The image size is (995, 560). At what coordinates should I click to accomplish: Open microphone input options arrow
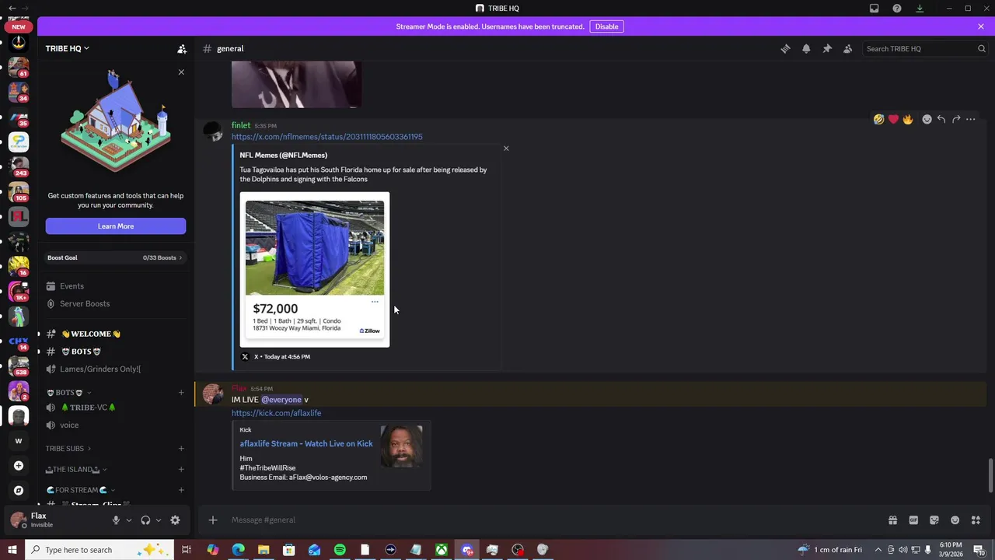(x=129, y=520)
